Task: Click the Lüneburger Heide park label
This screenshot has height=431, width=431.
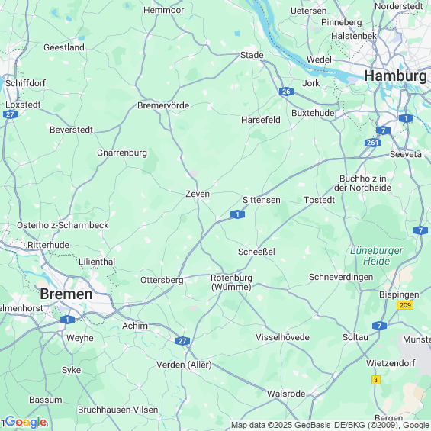Action: pos(377,256)
